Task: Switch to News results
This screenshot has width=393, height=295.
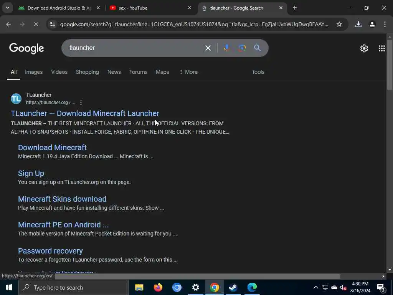Action: tap(114, 72)
